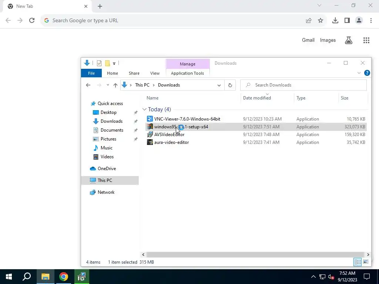
Task: Open the File menu in Explorer
Action: (x=91, y=73)
